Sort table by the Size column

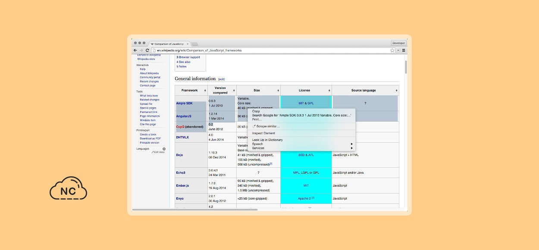coord(278,91)
